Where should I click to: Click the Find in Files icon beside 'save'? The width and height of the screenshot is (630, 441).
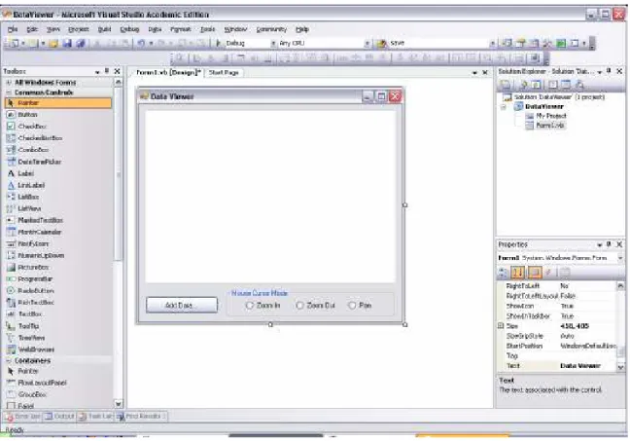click(x=381, y=43)
